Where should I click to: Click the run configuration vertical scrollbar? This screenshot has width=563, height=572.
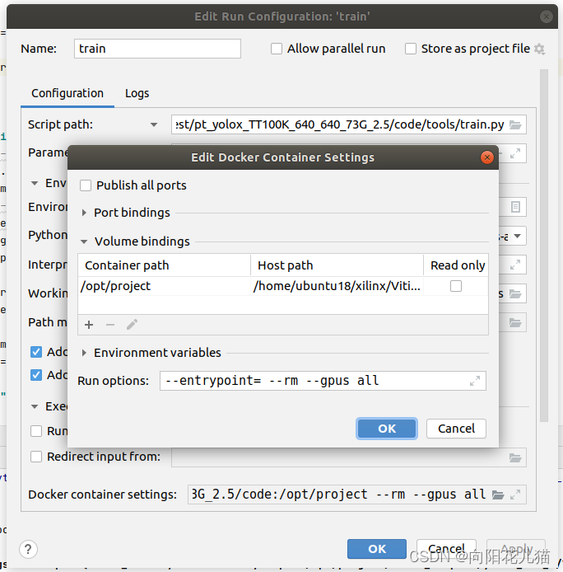[x=544, y=246]
